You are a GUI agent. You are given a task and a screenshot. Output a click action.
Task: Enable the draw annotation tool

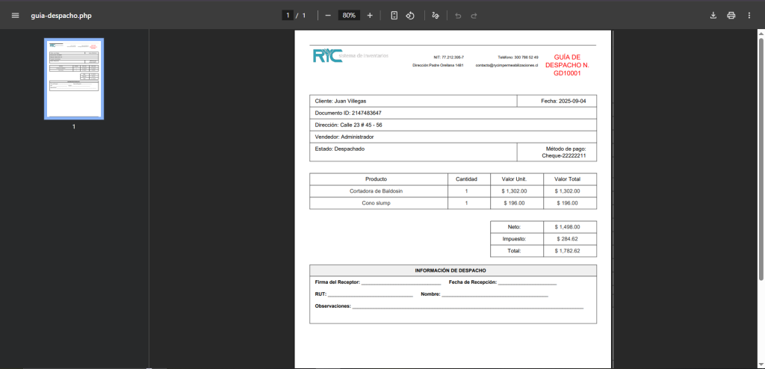coord(436,15)
